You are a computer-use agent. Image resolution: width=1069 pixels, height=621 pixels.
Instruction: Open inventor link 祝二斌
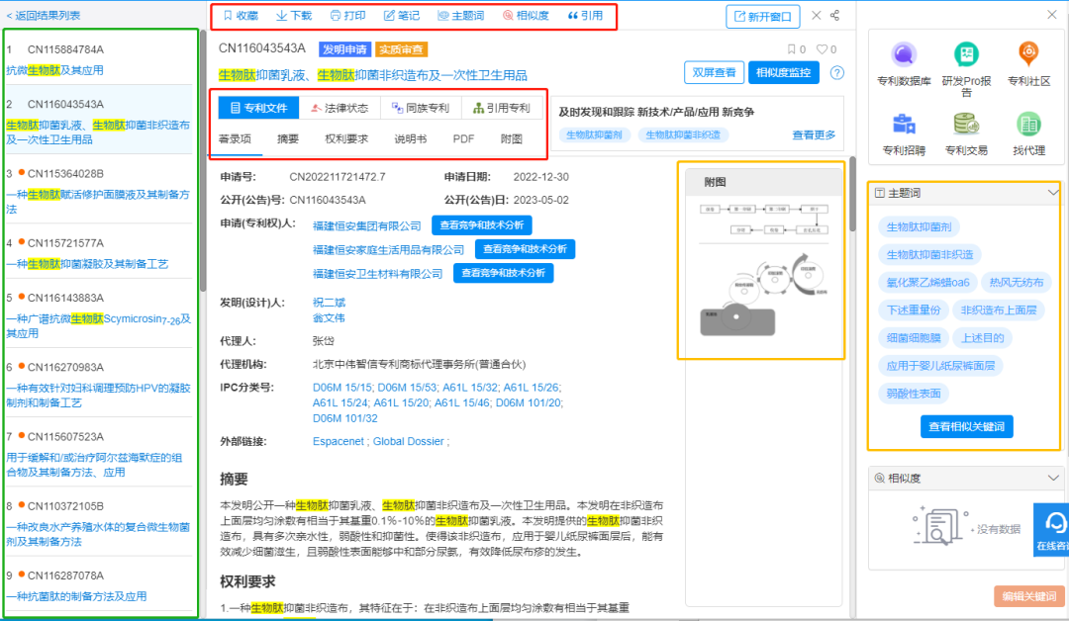tap(330, 303)
